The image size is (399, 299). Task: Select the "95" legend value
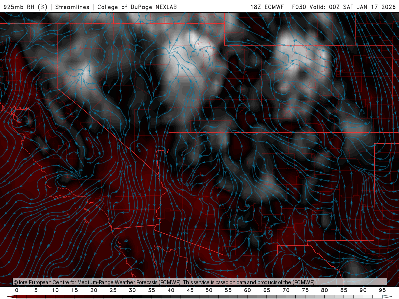click(382, 290)
